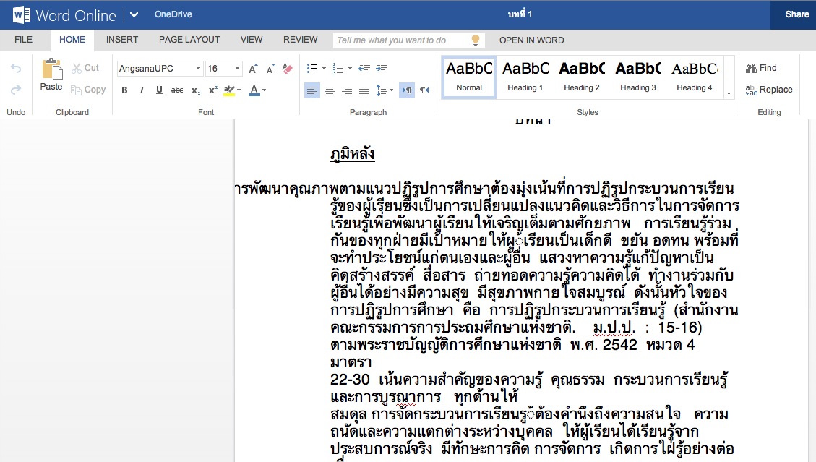Click OPEN IN WORD link
This screenshot has width=816, height=462.
(x=531, y=40)
